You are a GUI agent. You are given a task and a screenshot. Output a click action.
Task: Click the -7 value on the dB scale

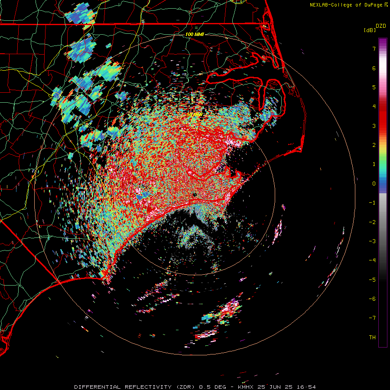point(372,318)
